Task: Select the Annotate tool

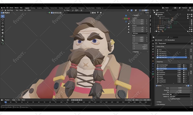Action: [3, 36]
